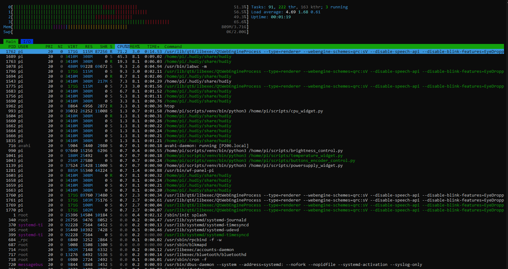Sort by the VIRT column header

[x=73, y=46]
